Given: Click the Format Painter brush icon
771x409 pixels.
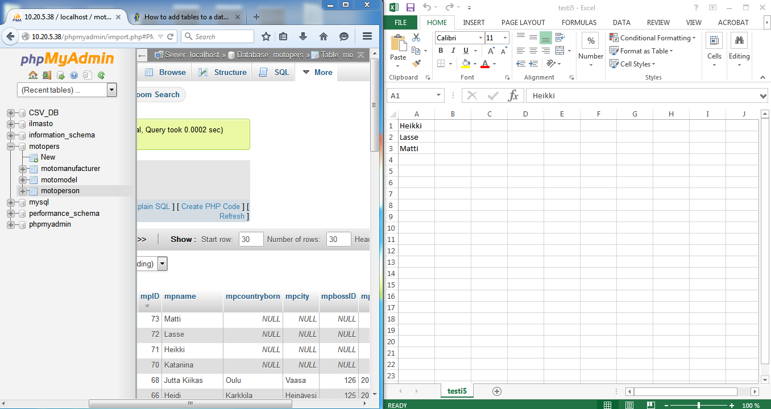Looking at the screenshot, I should pyautogui.click(x=416, y=64).
